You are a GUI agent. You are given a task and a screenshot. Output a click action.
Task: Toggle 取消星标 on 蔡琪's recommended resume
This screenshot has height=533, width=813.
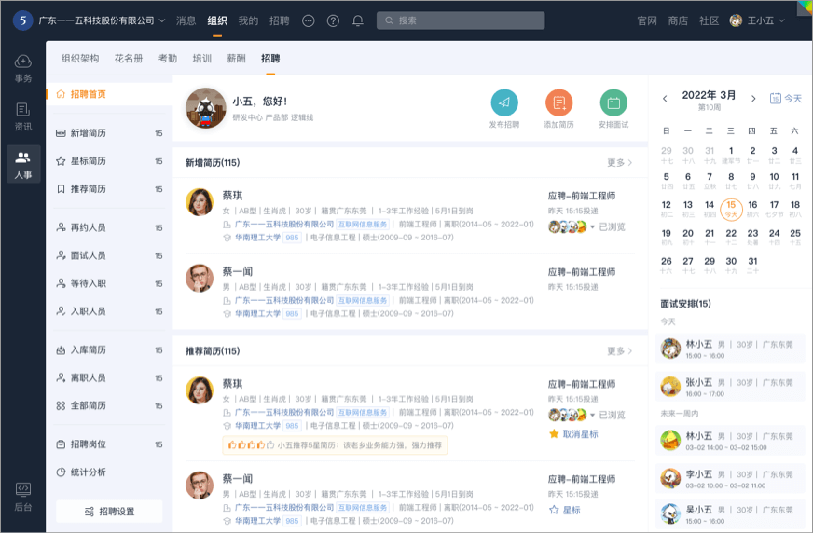573,434
